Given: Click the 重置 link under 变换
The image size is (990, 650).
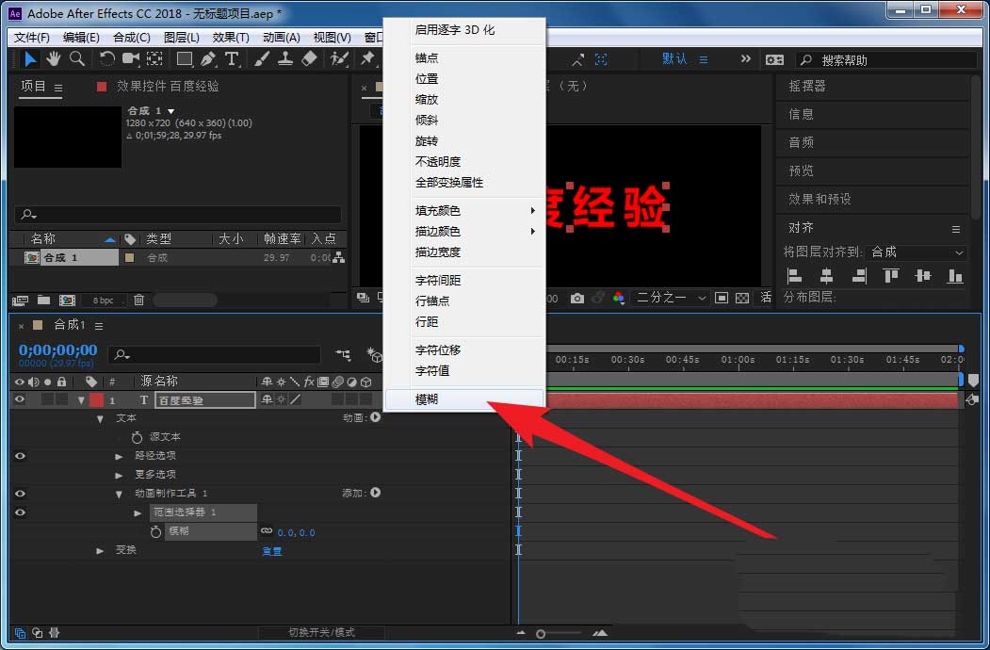Looking at the screenshot, I should pyautogui.click(x=272, y=551).
